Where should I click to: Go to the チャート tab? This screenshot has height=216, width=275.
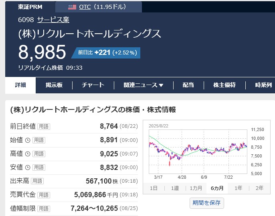93,85
